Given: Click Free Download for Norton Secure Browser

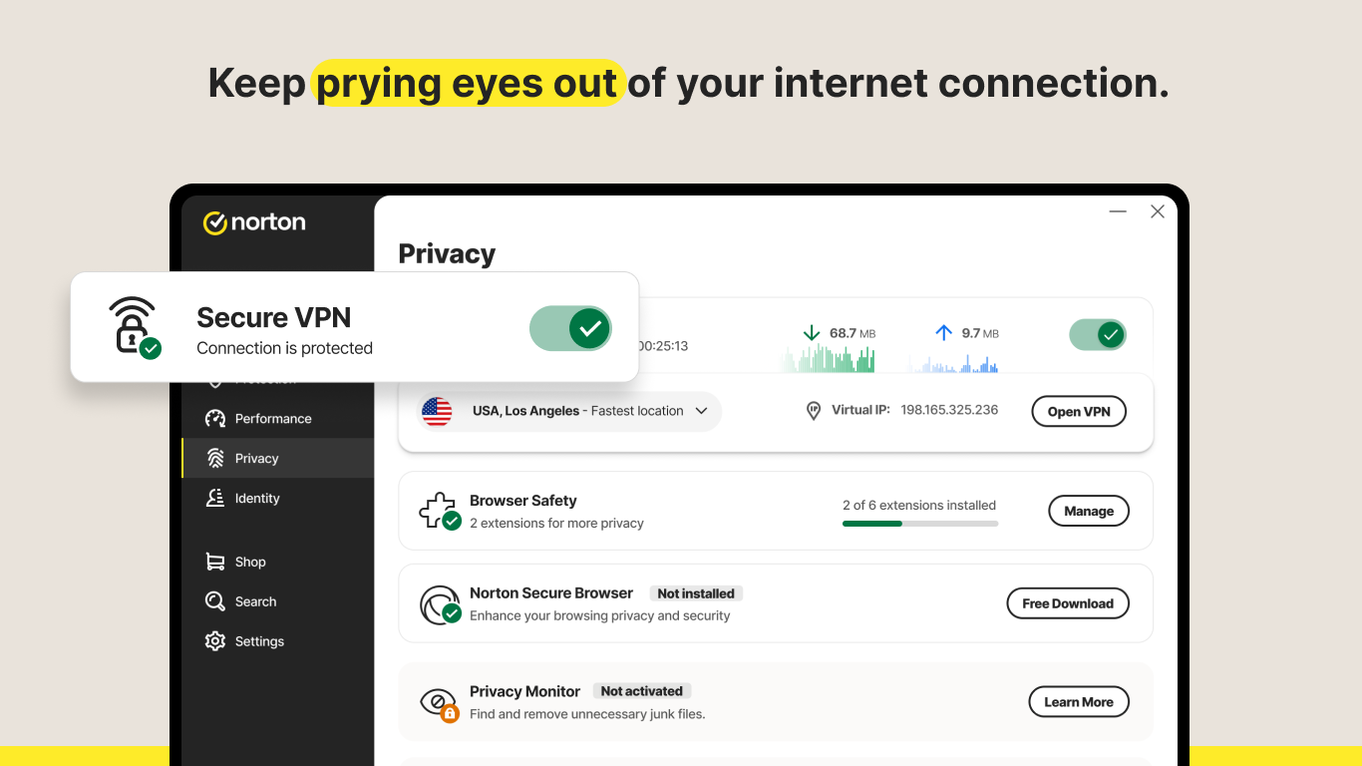Looking at the screenshot, I should pyautogui.click(x=1068, y=602).
